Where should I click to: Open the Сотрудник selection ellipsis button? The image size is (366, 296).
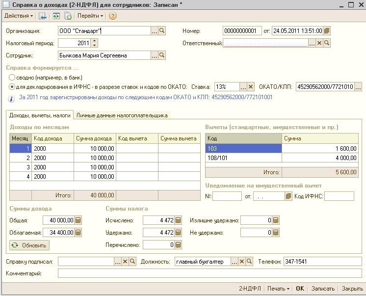point(154,55)
